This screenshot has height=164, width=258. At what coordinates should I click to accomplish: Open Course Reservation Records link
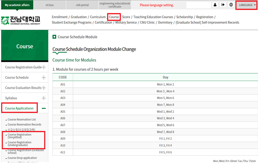pos(24,124)
